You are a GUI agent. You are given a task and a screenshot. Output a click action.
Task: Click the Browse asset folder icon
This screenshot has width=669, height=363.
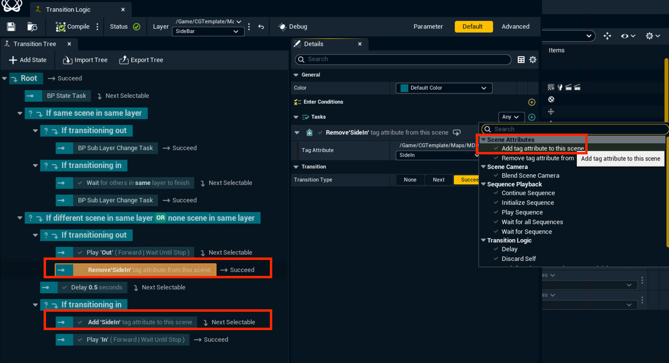[32, 27]
